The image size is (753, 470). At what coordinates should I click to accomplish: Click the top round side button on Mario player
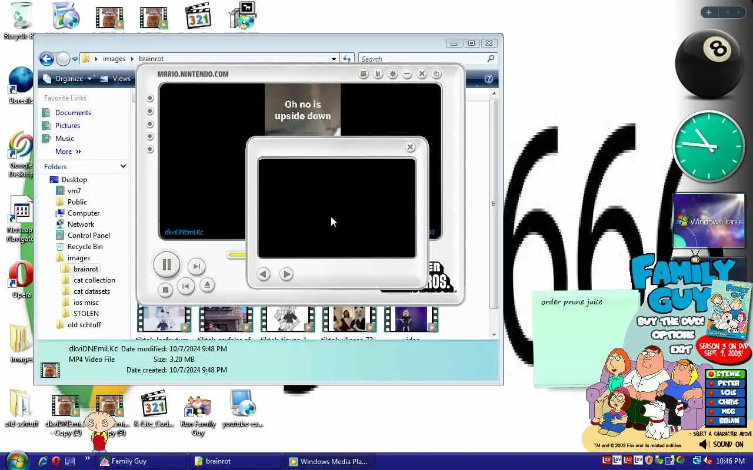150,98
